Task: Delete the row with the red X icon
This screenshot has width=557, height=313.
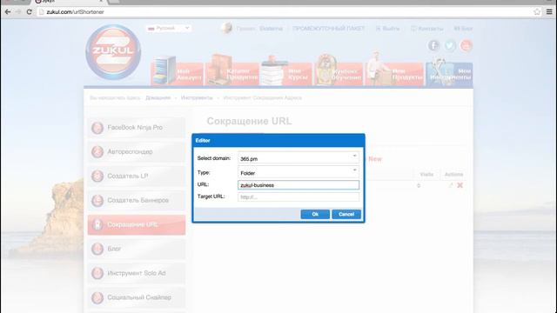Action: pyautogui.click(x=460, y=185)
